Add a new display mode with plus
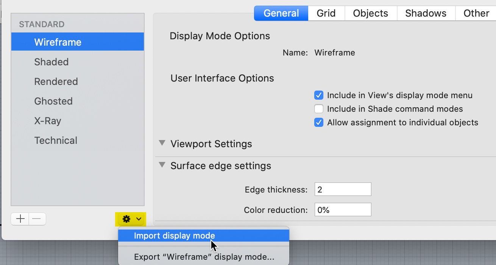This screenshot has width=496, height=265. [x=20, y=219]
